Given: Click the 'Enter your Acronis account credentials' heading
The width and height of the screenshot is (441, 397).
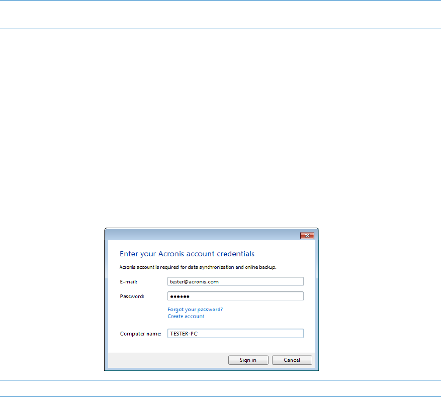Looking at the screenshot, I should click(187, 254).
